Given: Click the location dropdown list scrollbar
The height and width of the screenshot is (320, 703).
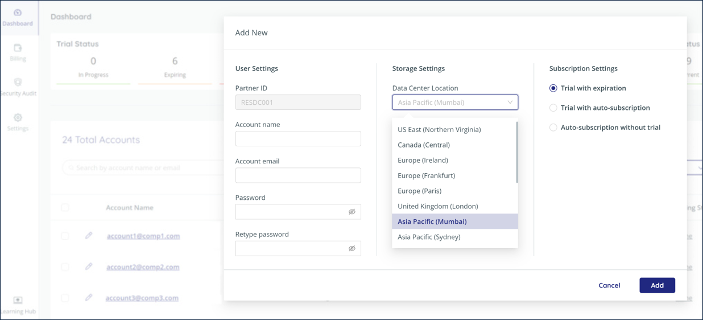Looking at the screenshot, I should coord(516,153).
